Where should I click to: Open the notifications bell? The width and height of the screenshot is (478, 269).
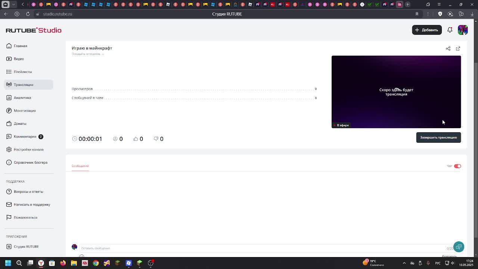450,30
